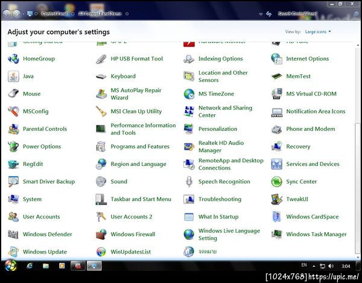Click the Back navigation button
The height and width of the screenshot is (283, 362).
tap(7, 14)
